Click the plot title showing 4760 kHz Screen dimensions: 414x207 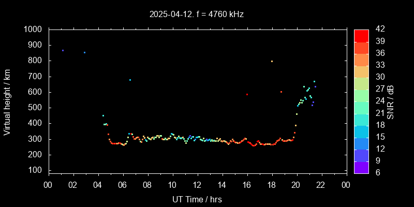(x=197, y=14)
